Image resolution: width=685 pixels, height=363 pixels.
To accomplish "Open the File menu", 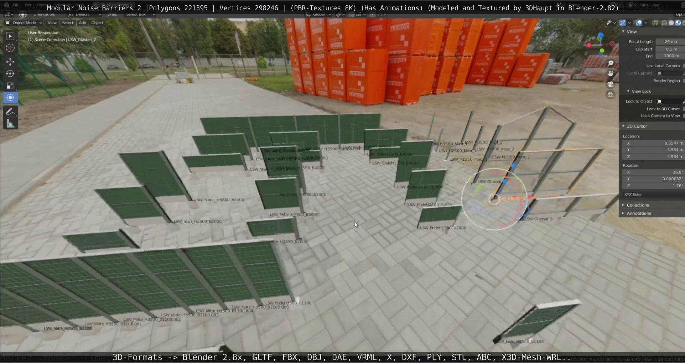I will pos(16,5).
